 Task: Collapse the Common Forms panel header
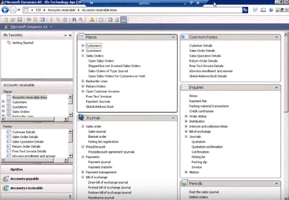(276, 37)
